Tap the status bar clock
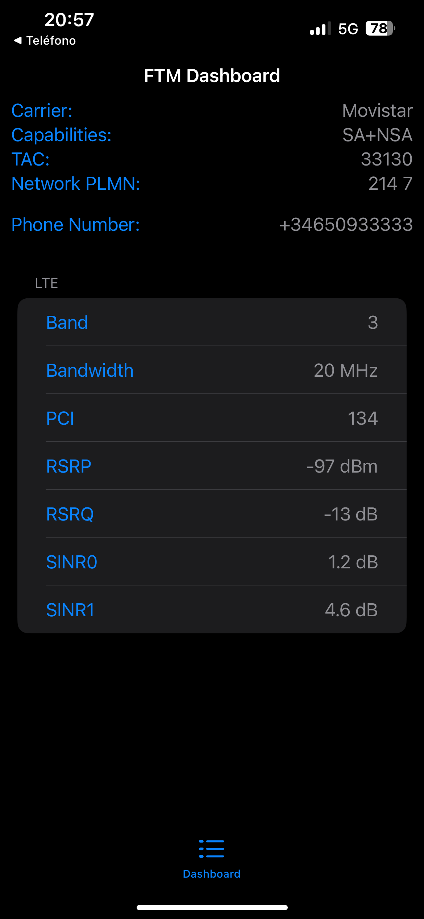Screen dimensions: 424x919 click(69, 20)
